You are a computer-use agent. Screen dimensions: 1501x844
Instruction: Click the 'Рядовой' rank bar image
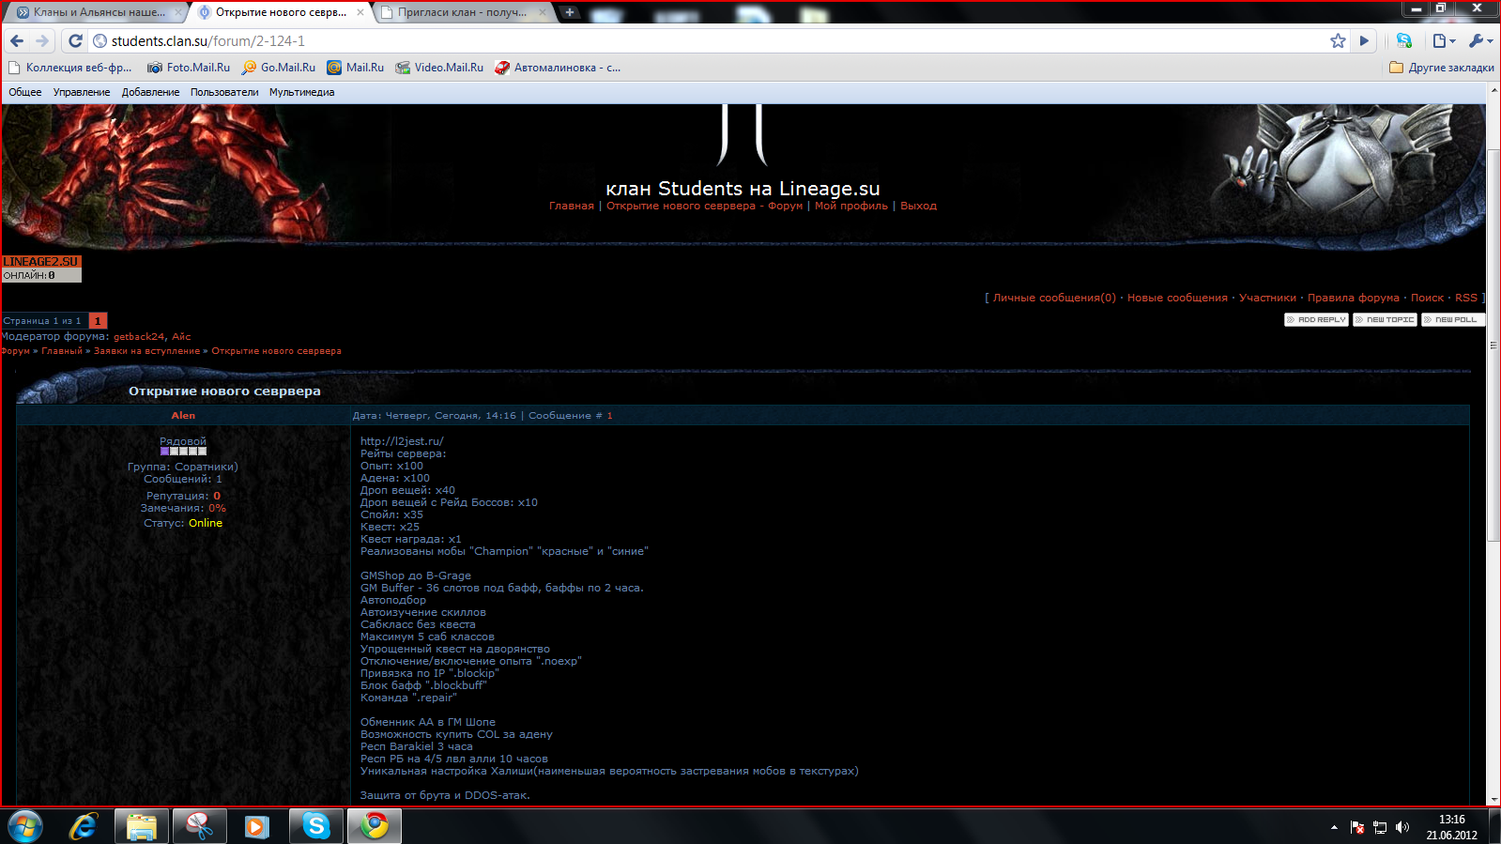183,452
